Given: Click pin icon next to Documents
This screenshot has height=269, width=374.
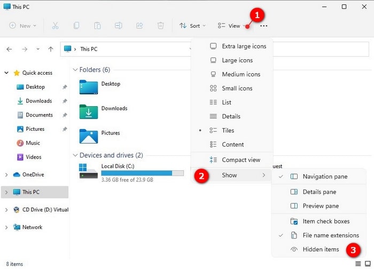Looking at the screenshot, I should pos(65,115).
